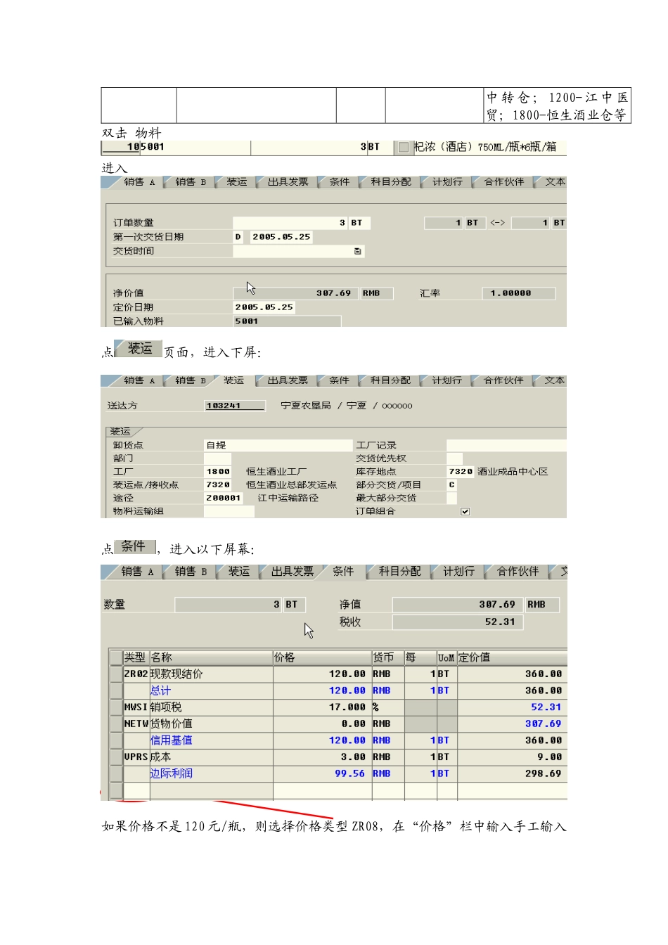Click the 定价日期 field
The image size is (668, 945).
(x=264, y=307)
